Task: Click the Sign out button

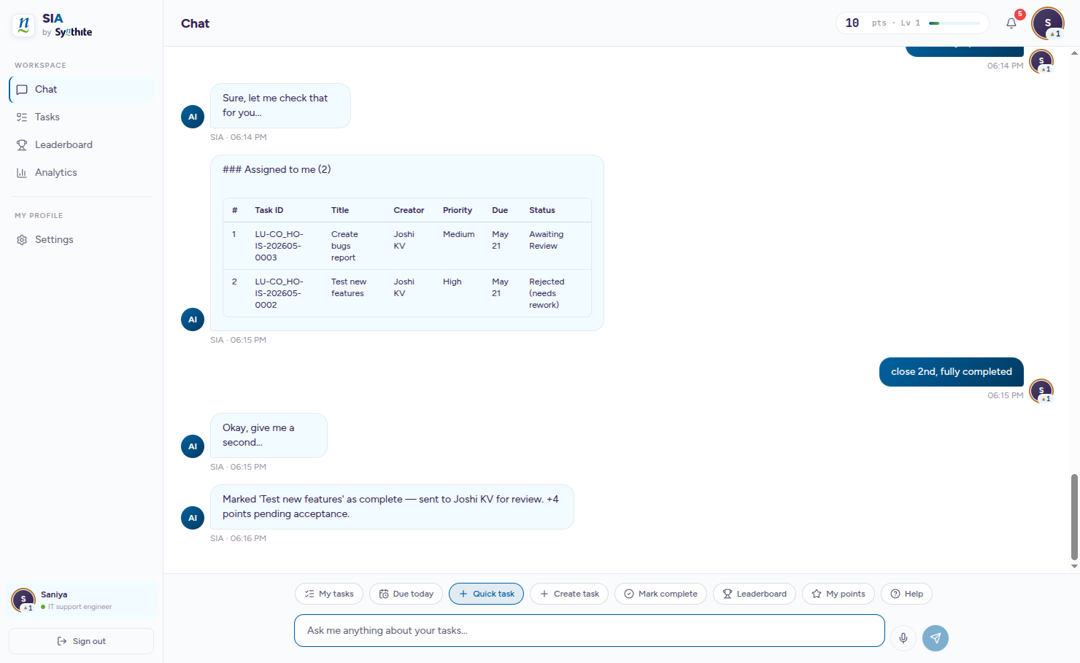Action: click(81, 641)
